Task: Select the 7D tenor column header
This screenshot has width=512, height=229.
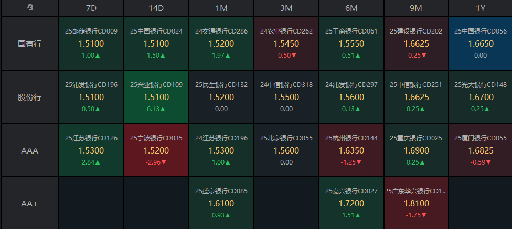Action: point(91,8)
